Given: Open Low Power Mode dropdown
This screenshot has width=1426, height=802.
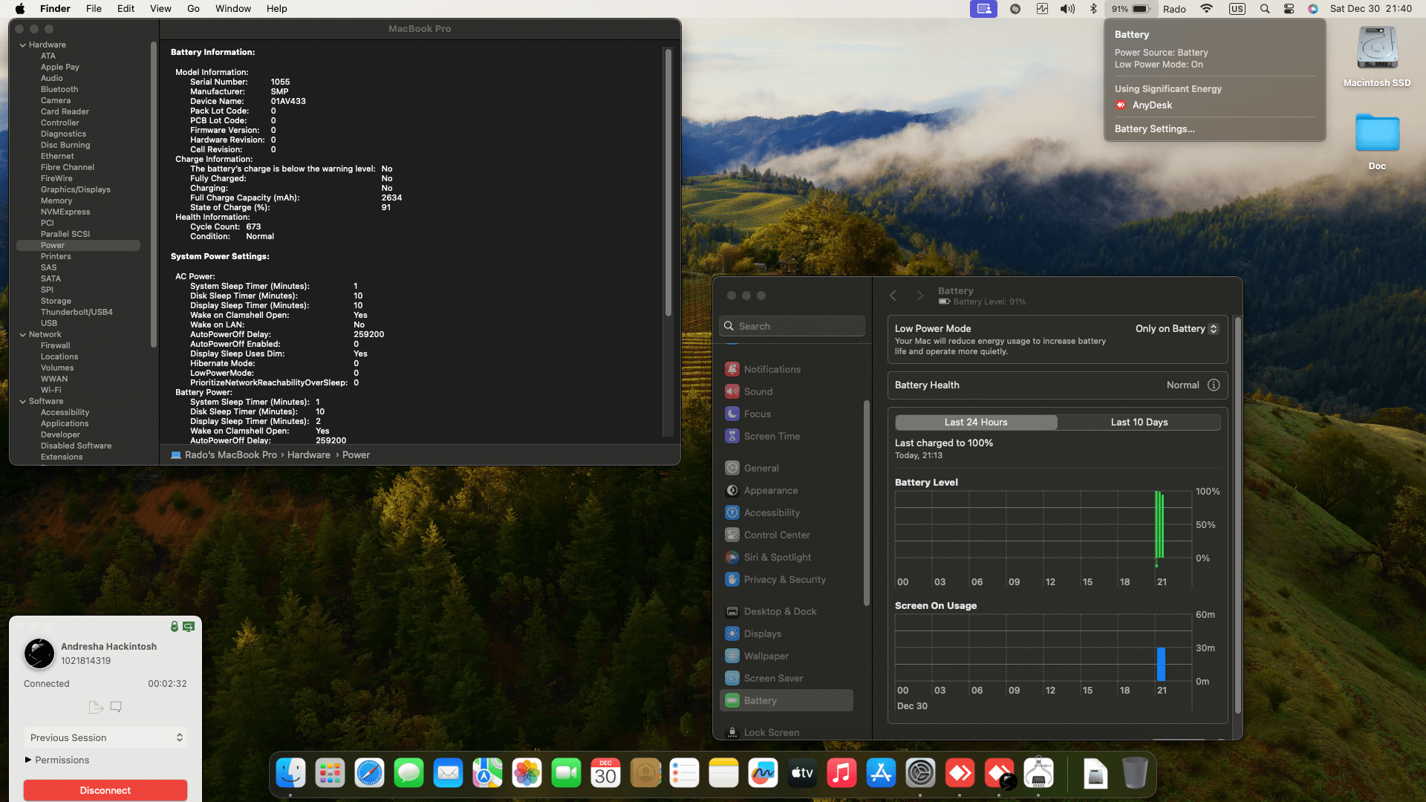Looking at the screenshot, I should [1176, 328].
